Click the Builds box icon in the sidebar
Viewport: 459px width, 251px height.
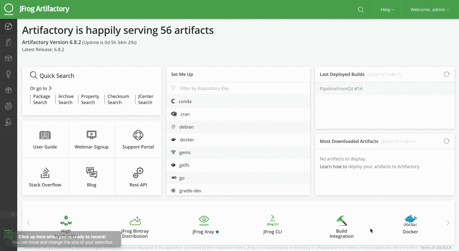9,58
